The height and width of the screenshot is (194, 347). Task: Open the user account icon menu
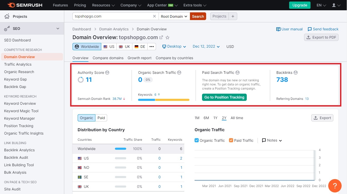[x=336, y=5]
